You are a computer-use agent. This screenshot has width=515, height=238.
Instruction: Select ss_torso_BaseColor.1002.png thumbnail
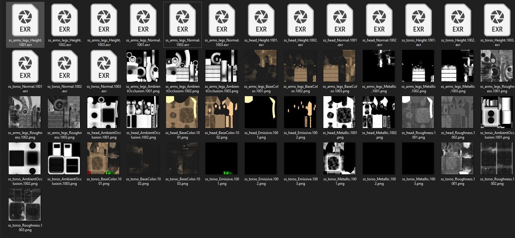[143, 158]
